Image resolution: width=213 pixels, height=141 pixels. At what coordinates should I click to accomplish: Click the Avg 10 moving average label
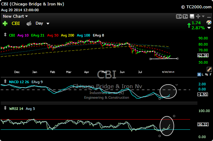click(x=23, y=35)
